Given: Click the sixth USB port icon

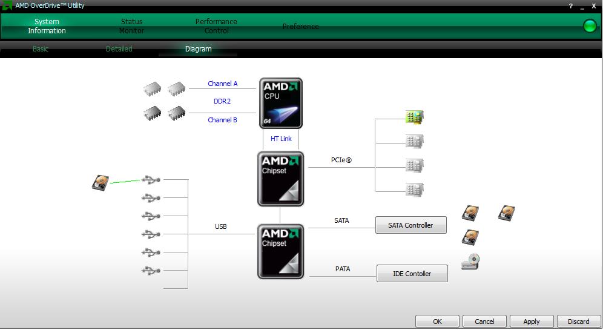Looking at the screenshot, I should pos(151,271).
